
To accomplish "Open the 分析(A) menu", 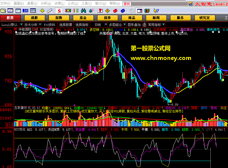I will [46, 4].
